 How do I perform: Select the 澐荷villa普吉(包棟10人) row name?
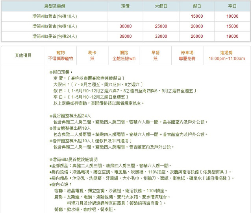click(x=55, y=16)
